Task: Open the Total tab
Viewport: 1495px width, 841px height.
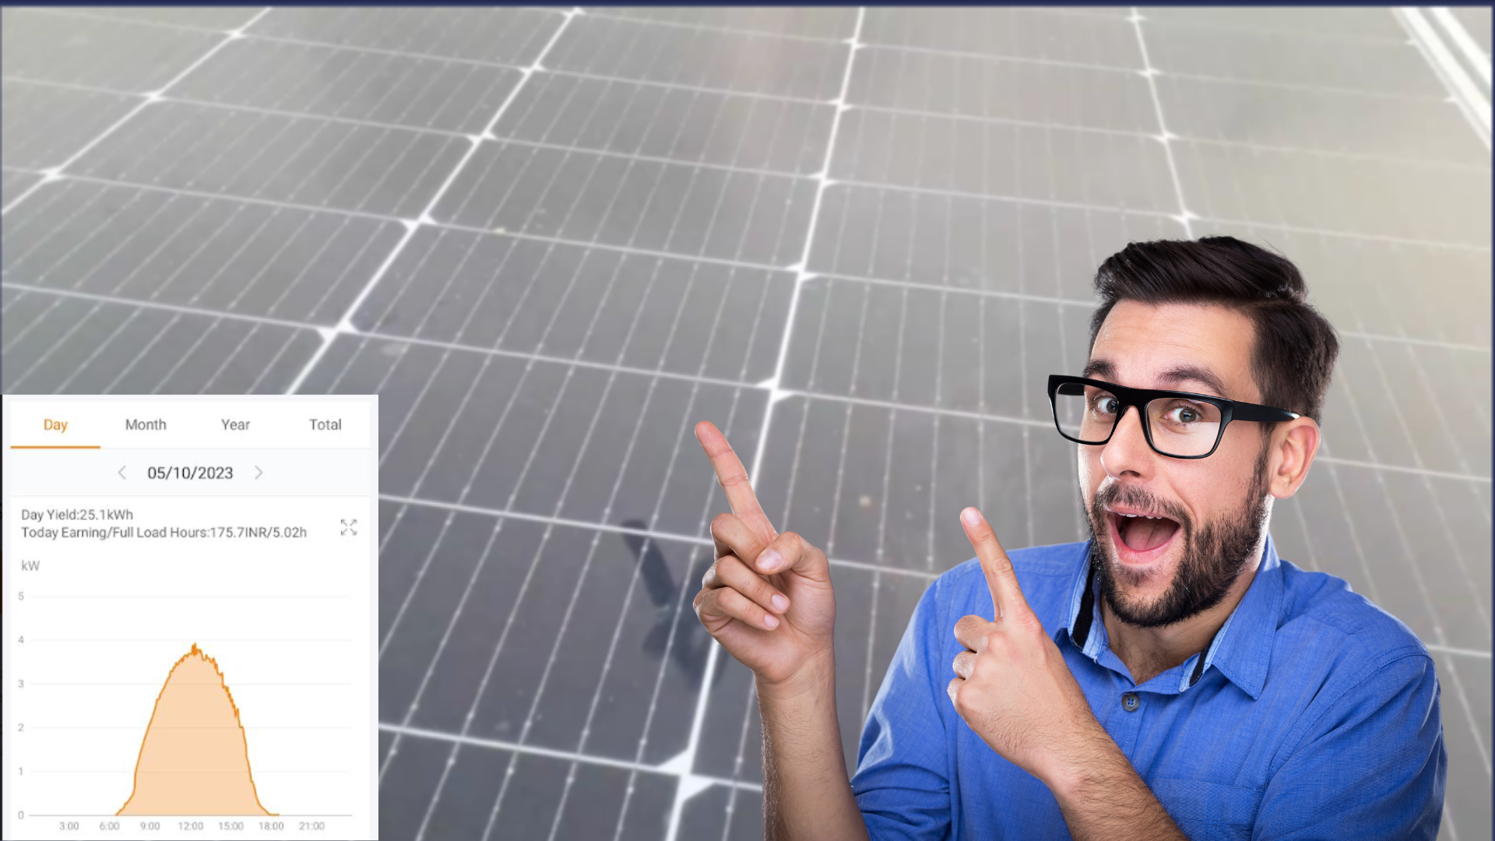Action: [x=325, y=424]
